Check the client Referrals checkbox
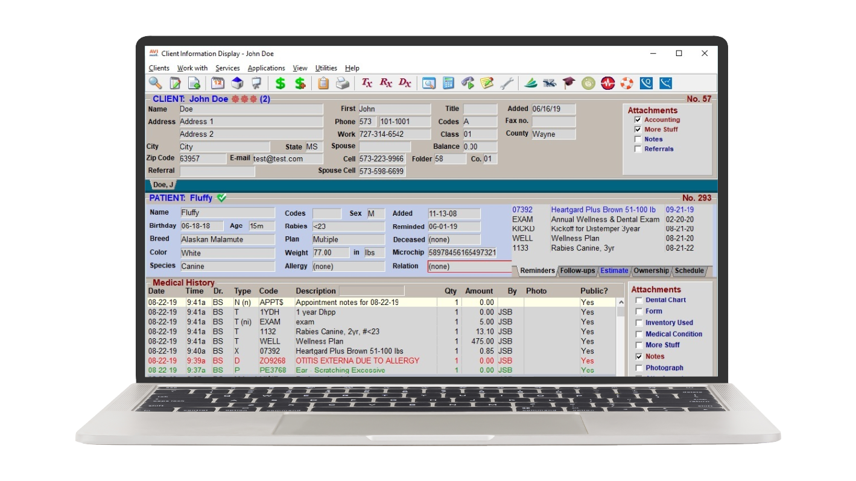This screenshot has width=856, height=481. pos(638,149)
